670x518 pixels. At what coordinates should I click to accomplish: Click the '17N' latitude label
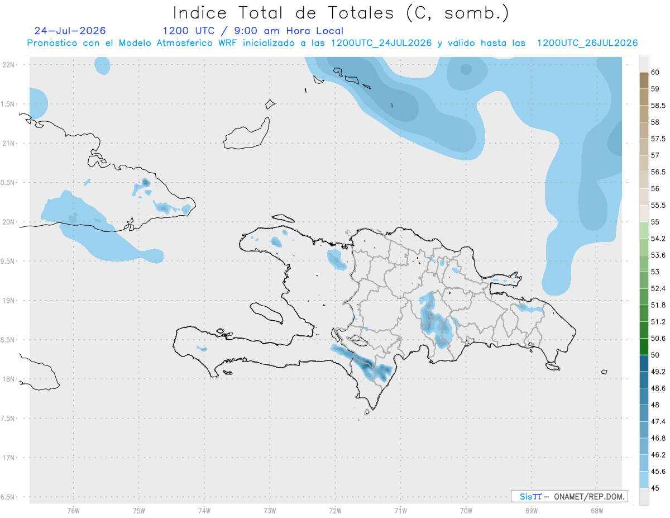(x=8, y=458)
